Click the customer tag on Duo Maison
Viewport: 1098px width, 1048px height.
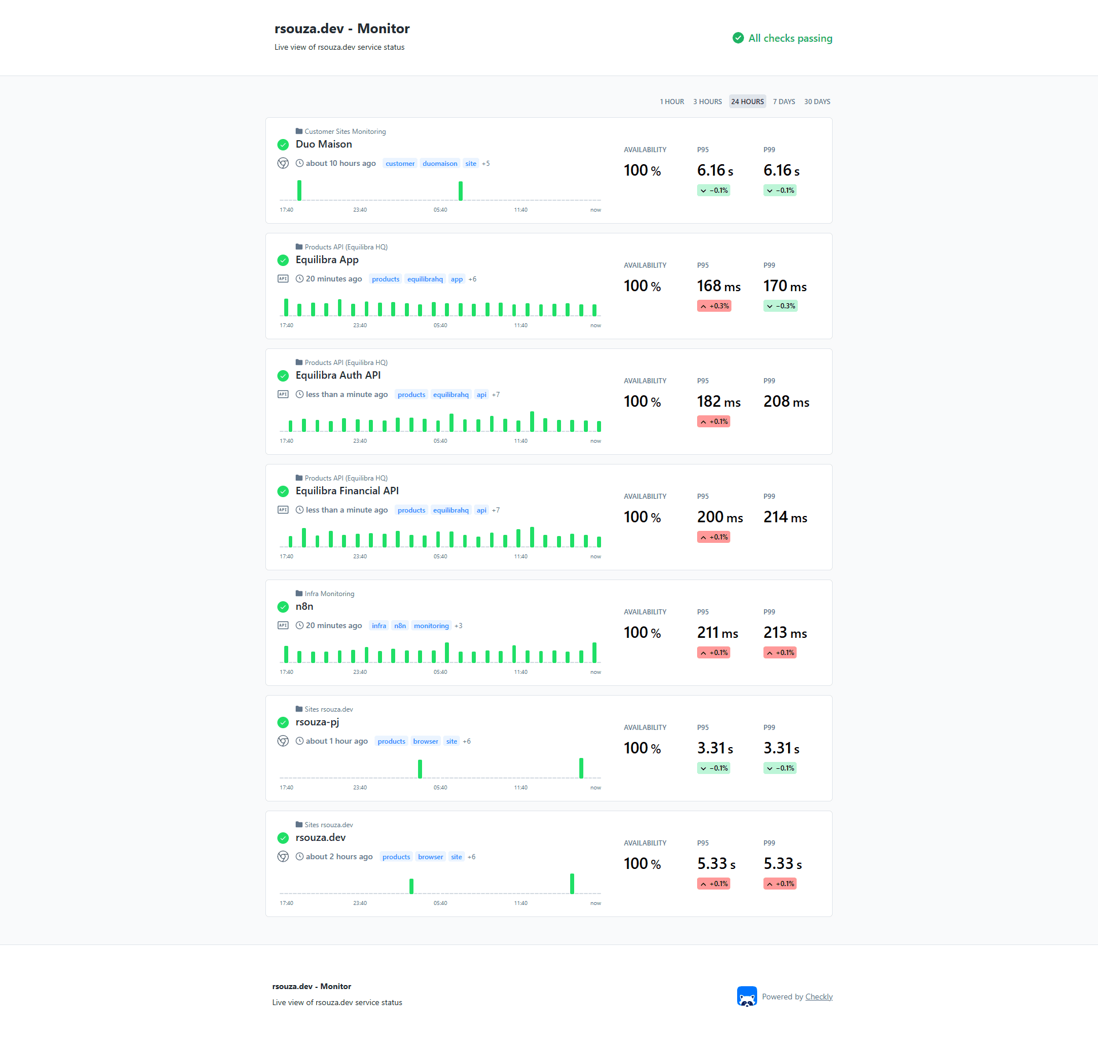click(x=400, y=164)
